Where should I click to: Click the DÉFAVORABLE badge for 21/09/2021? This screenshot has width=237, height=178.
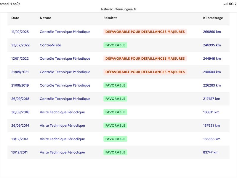[x=145, y=72]
